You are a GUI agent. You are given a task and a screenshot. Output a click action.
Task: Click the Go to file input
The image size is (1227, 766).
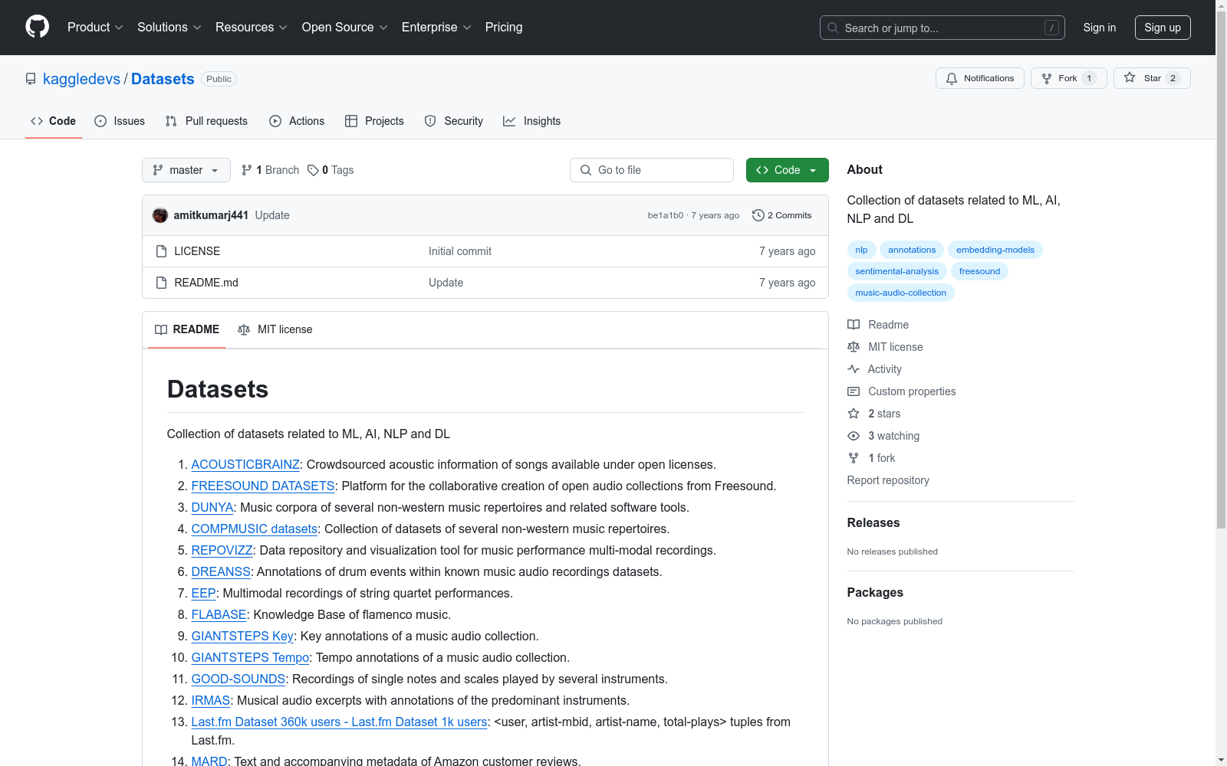point(652,170)
